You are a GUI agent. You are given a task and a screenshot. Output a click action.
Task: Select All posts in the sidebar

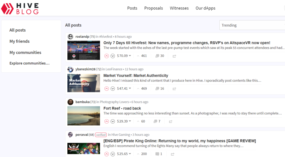pos(18,30)
